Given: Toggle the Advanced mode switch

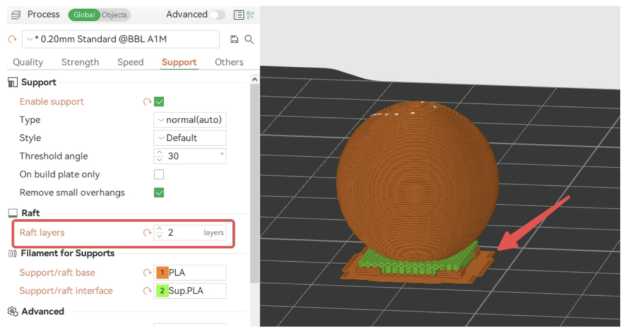Looking at the screenshot, I should point(217,15).
